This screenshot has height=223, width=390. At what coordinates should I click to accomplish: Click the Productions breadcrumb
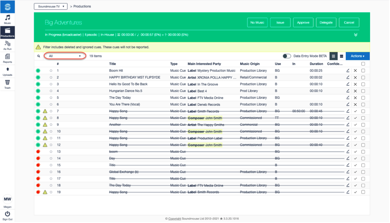82,7
